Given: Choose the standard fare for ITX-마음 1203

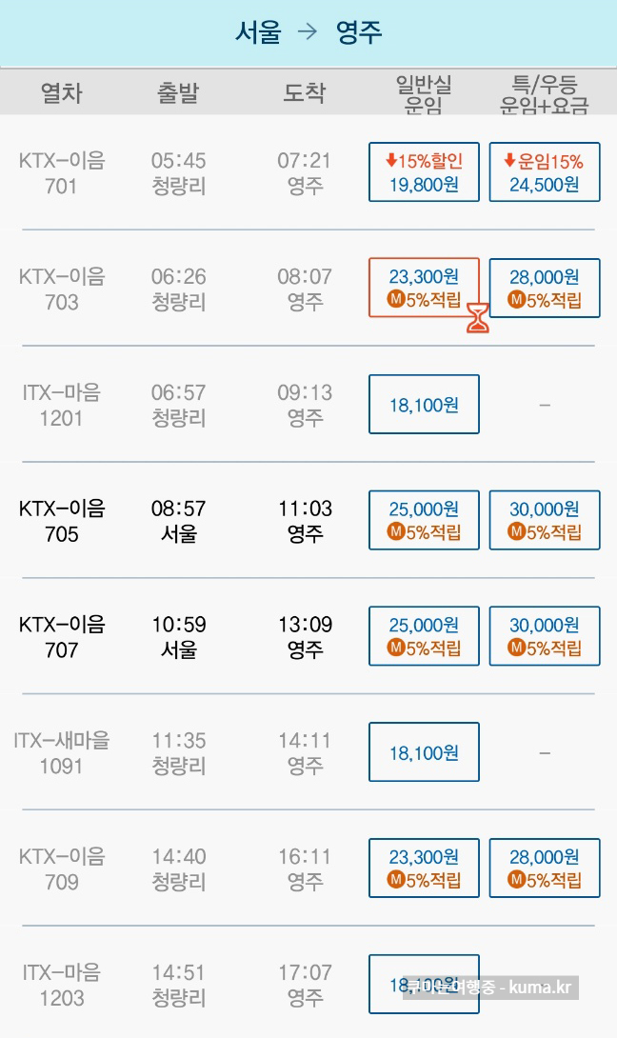Looking at the screenshot, I should (x=424, y=985).
